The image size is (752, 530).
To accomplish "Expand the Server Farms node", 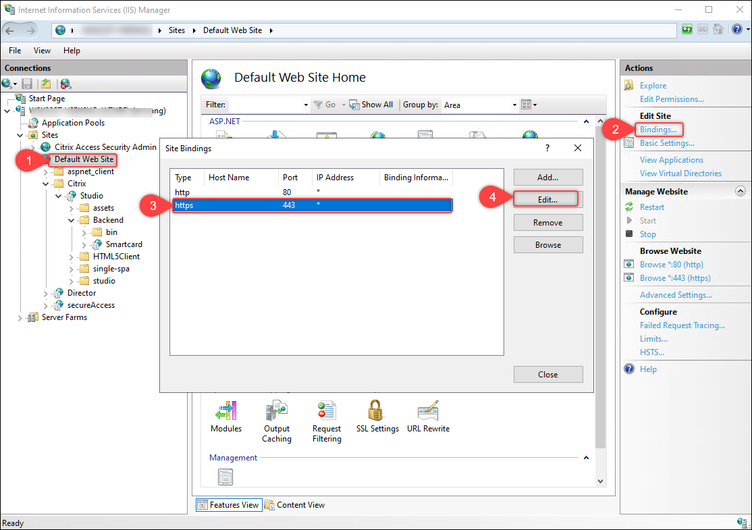I will pyautogui.click(x=20, y=317).
